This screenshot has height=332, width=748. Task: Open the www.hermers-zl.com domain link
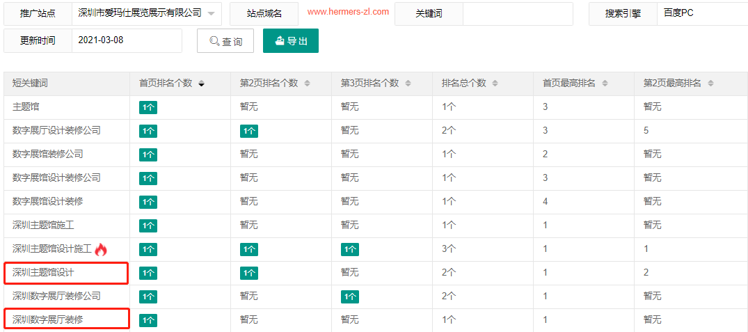tap(348, 13)
